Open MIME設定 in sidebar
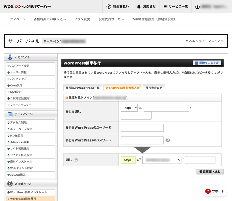 [x=31, y=136]
